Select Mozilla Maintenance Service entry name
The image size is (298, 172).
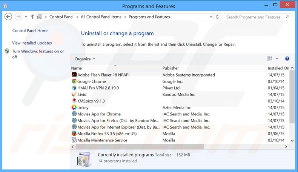tap(102, 140)
